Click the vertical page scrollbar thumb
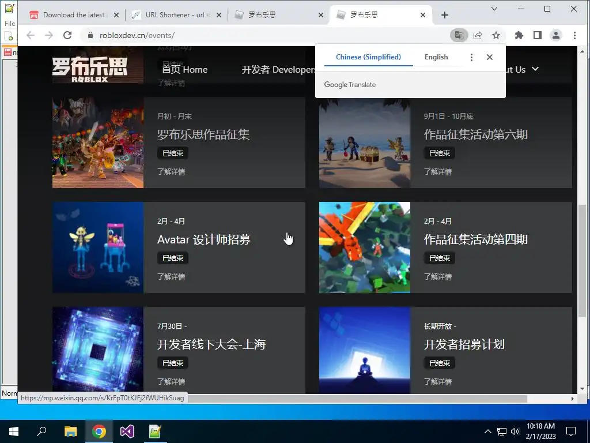The height and width of the screenshot is (443, 590). click(x=582, y=261)
